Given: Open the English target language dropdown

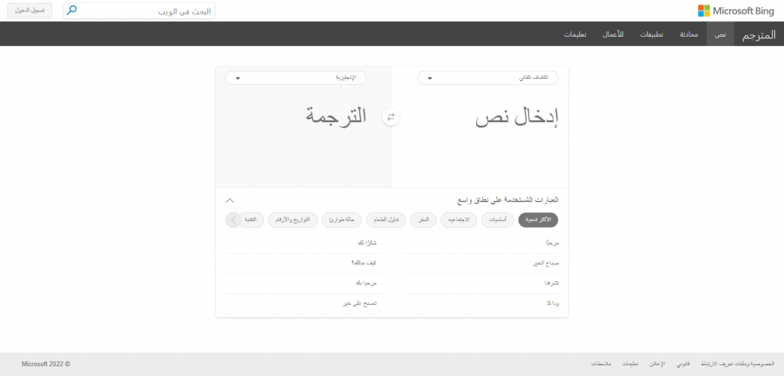Looking at the screenshot, I should (x=296, y=78).
